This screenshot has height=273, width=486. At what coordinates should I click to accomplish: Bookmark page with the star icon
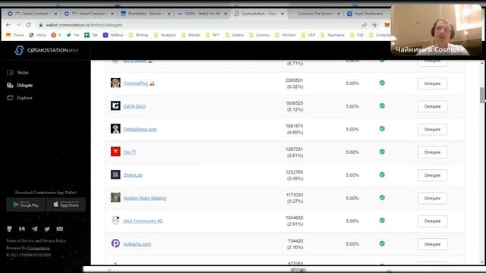click(374, 25)
